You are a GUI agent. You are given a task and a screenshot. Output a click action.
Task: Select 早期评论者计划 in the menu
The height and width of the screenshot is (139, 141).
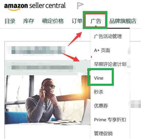pos(110,64)
